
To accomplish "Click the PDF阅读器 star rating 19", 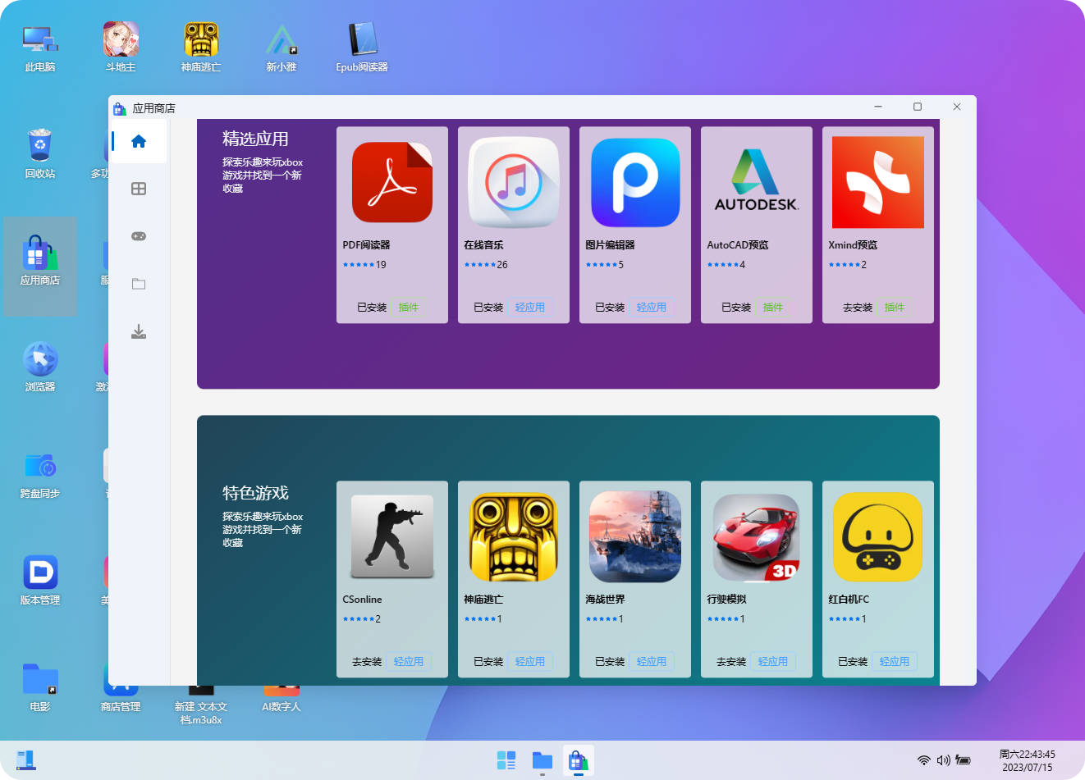I will point(364,265).
